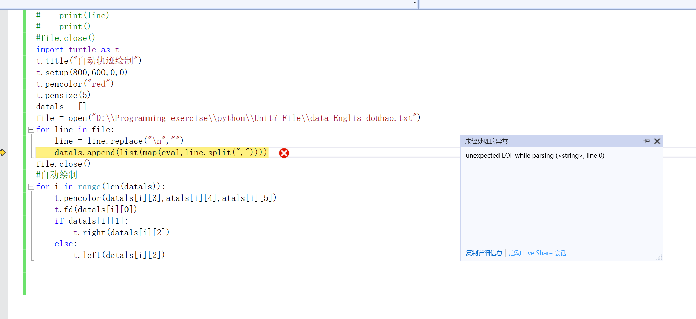Click the 复制详细信息 link
The image size is (696, 319).
click(x=484, y=253)
